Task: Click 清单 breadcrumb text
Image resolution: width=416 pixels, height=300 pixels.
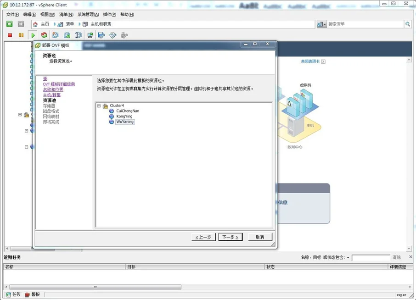Action: (x=70, y=24)
